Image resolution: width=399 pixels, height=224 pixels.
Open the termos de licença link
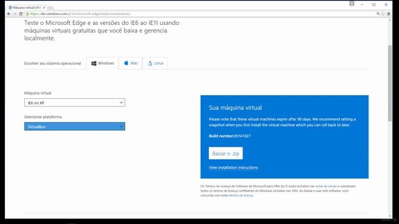click(241, 195)
